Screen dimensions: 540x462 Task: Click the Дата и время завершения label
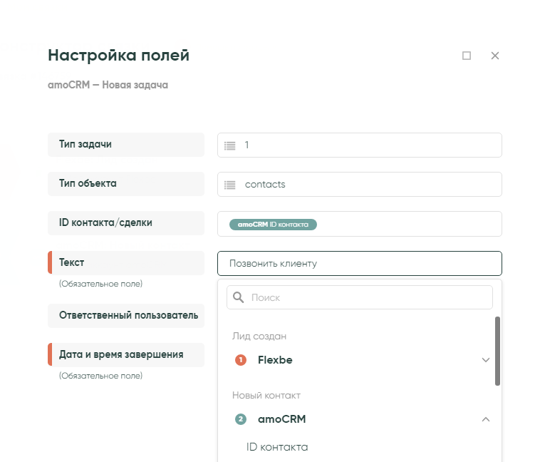[x=121, y=354]
